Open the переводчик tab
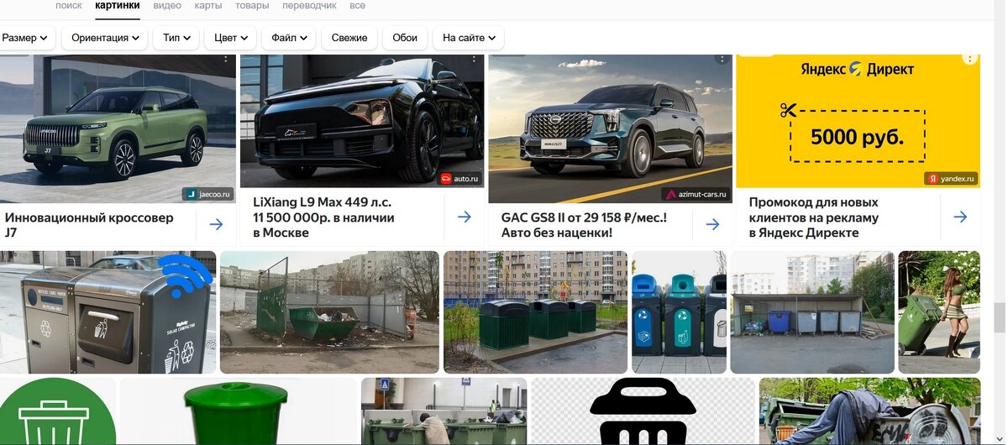The image size is (1008, 445). click(x=309, y=6)
